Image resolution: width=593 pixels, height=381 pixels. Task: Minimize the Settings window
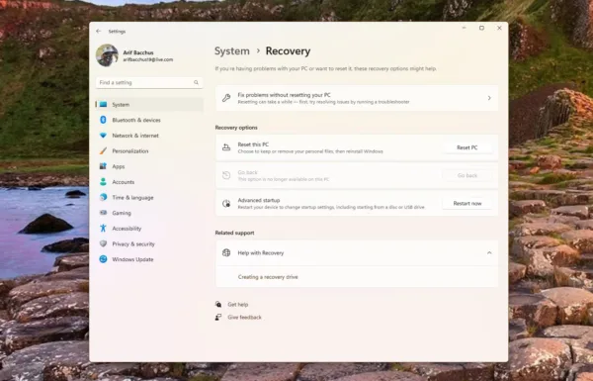[x=465, y=28]
